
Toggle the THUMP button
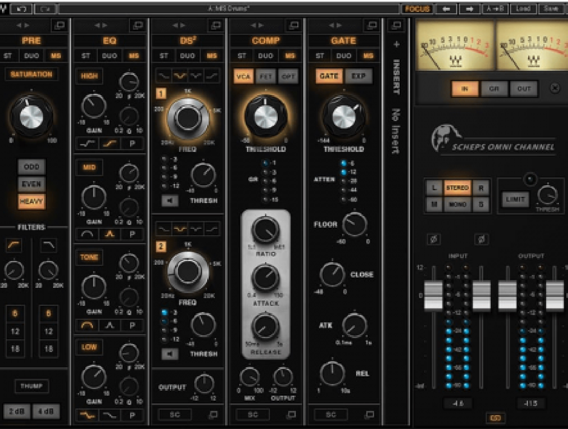click(x=31, y=386)
